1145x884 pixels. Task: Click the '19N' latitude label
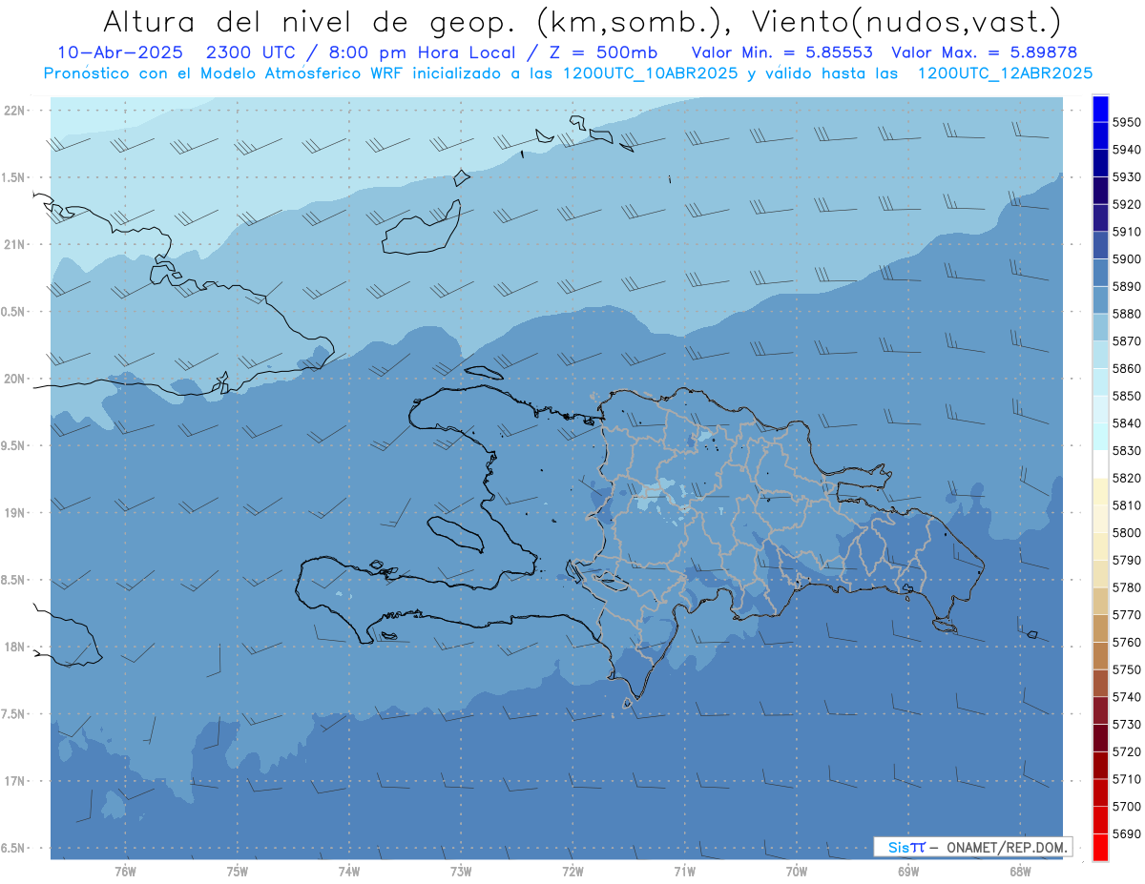coord(14,513)
